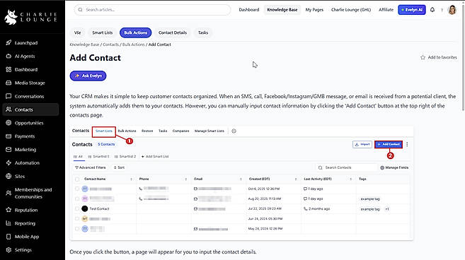This screenshot has height=260, width=465.
Task: Open notifications with the bell icon
Action: (432, 10)
